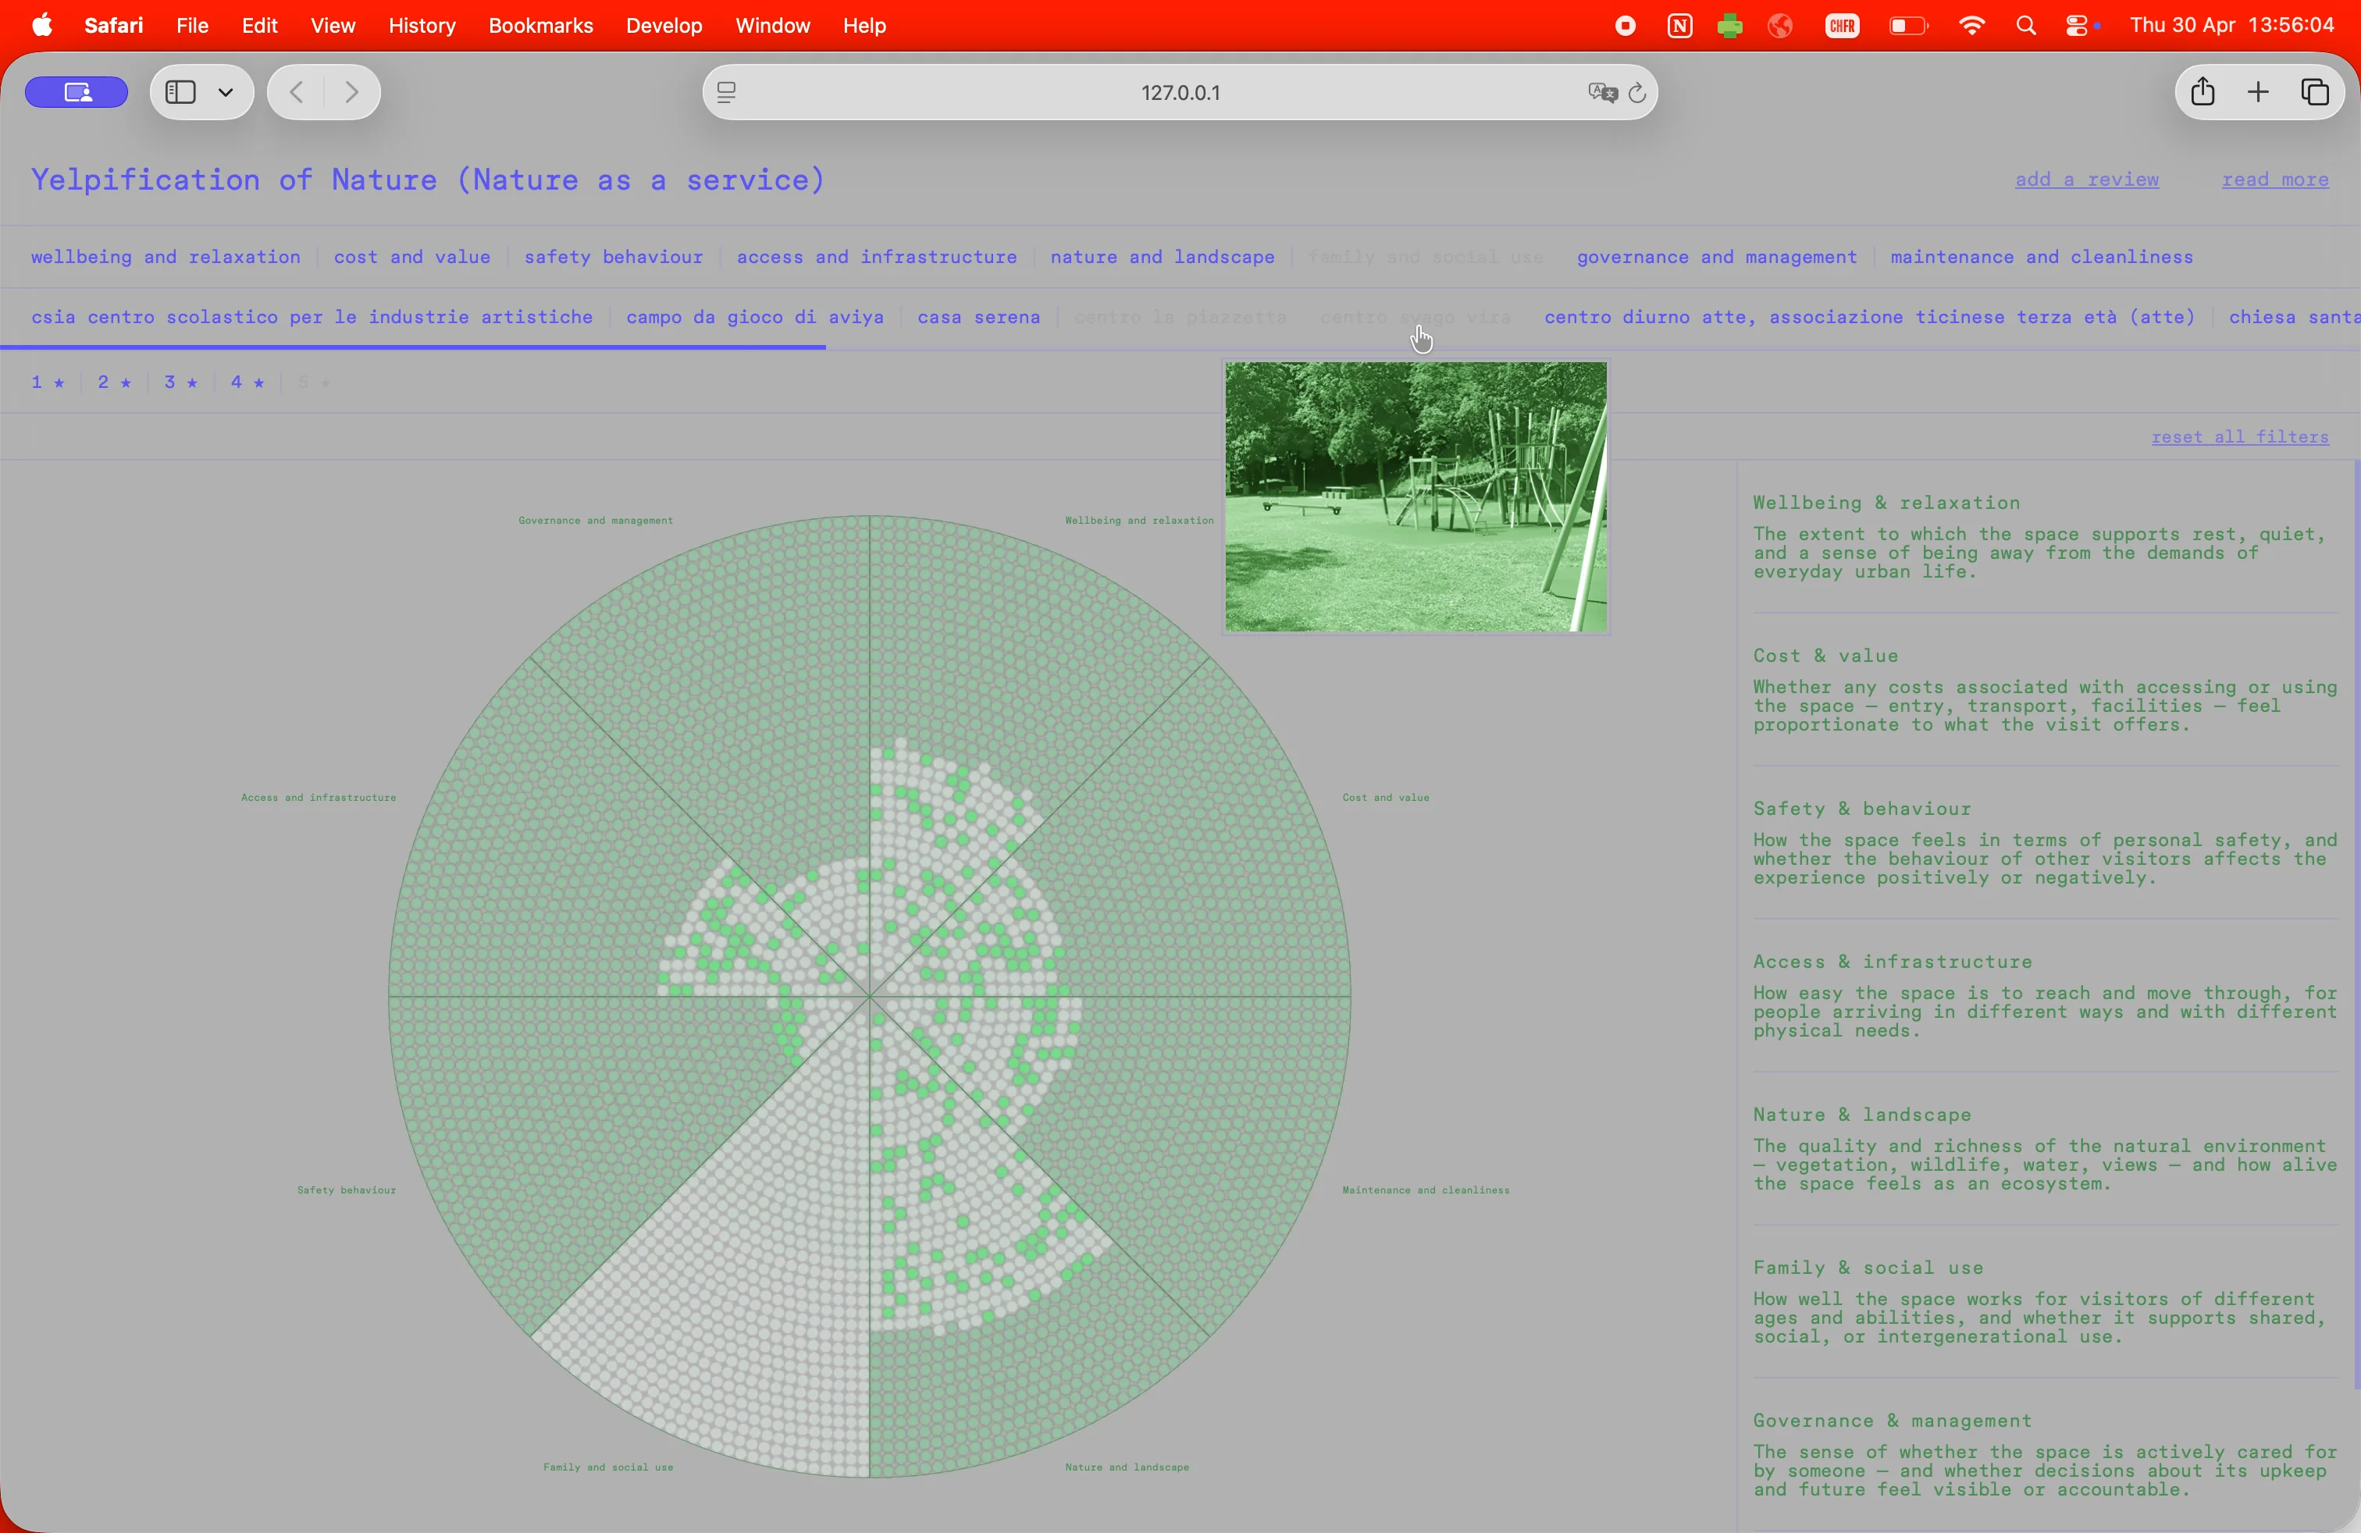Image resolution: width=2361 pixels, height=1533 pixels.
Task: Toggle the 2 star rating filter
Action: tap(114, 382)
